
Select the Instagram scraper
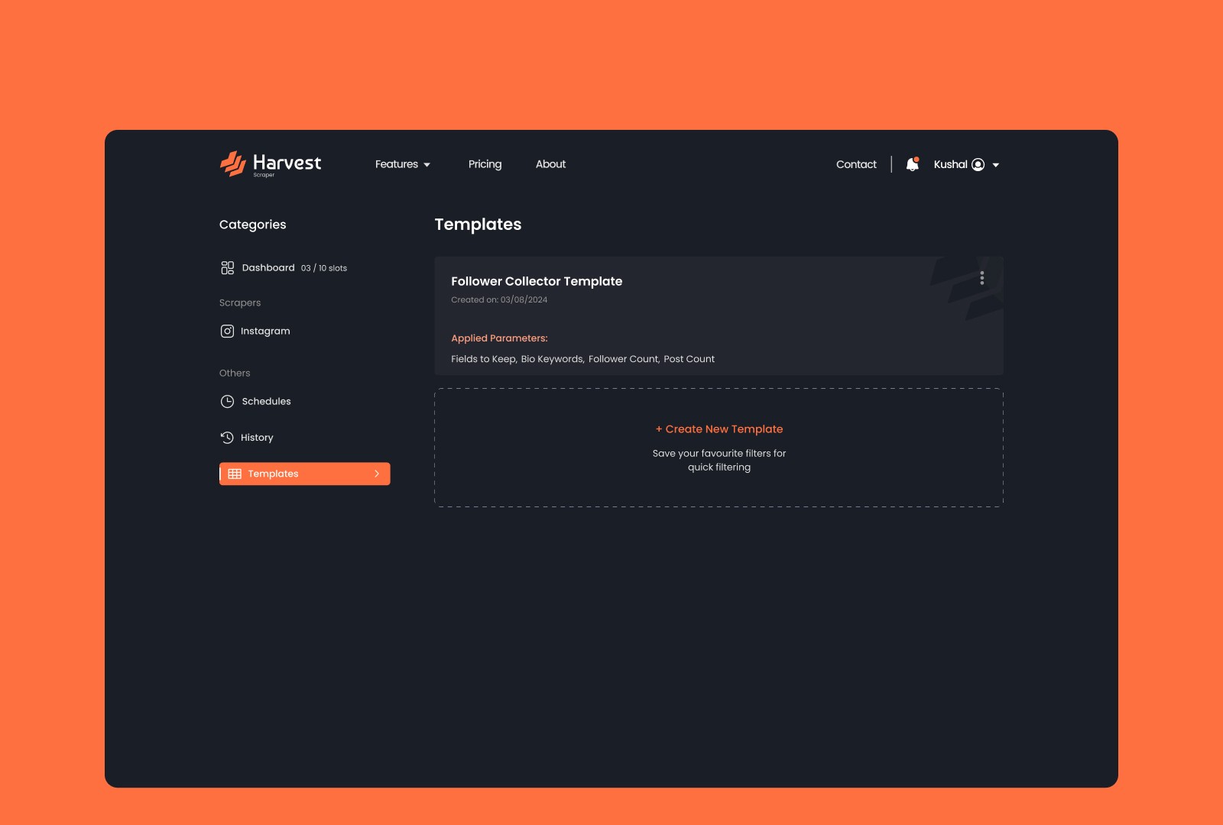[x=265, y=331]
